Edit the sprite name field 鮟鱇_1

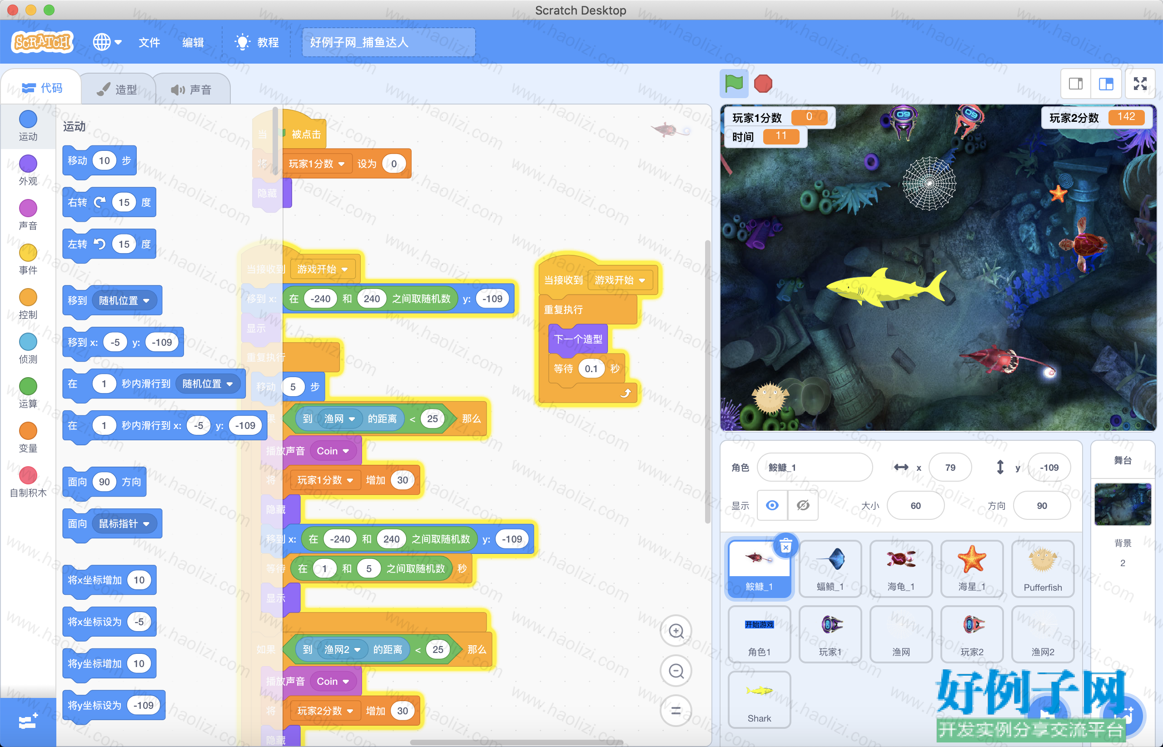[815, 467]
